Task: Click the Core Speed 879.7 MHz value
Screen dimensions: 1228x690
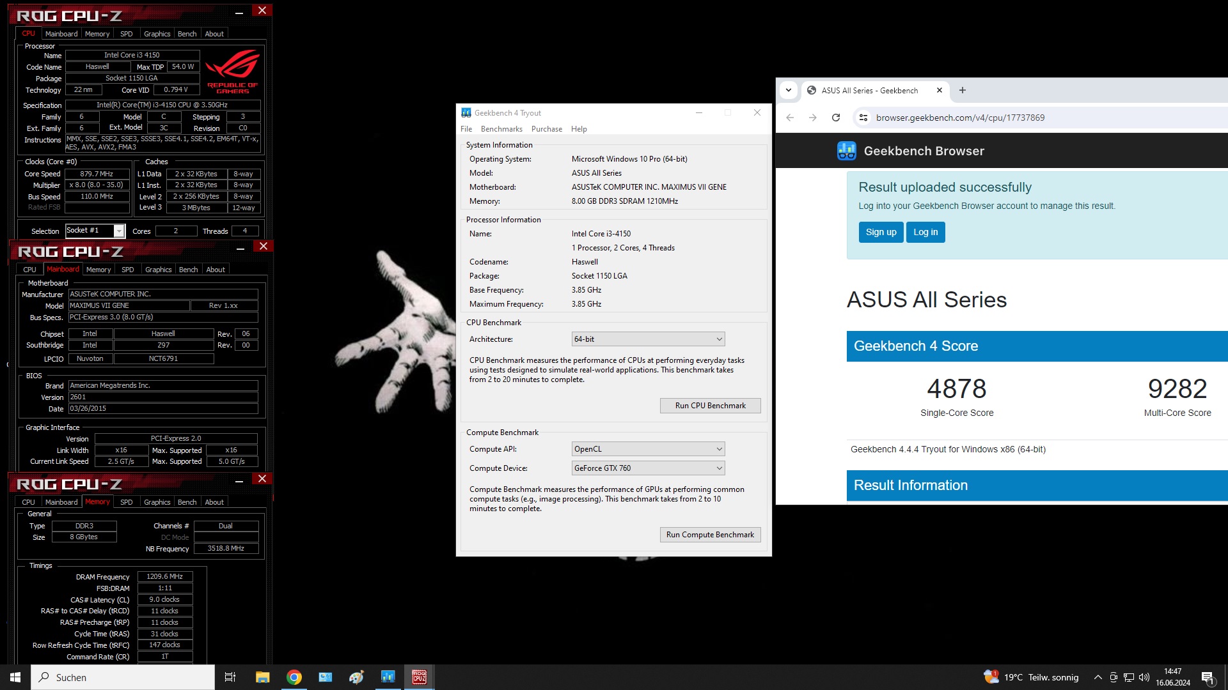Action: 97,174
